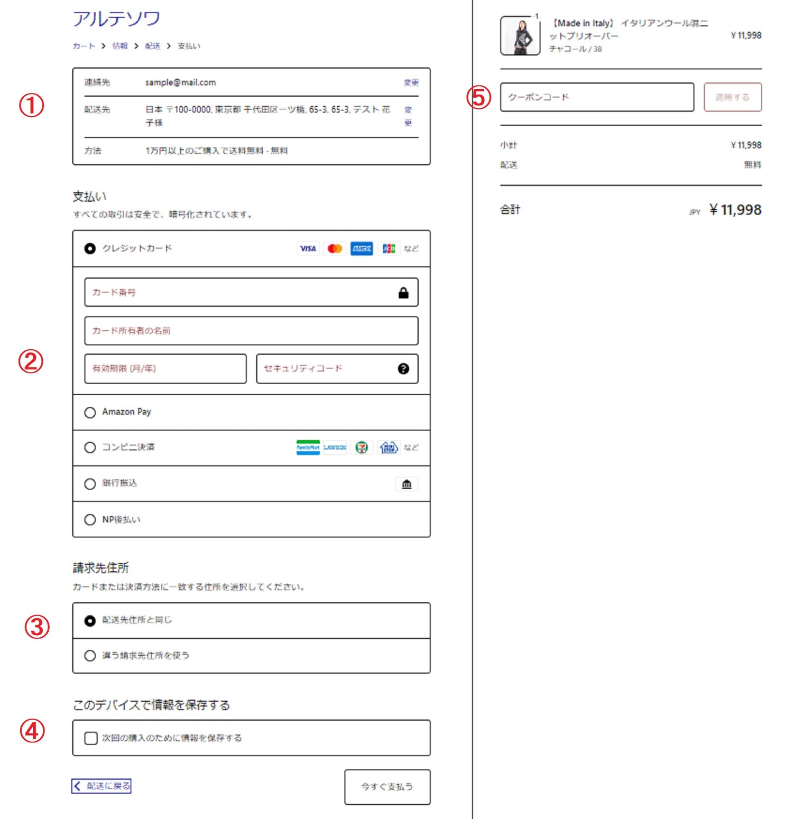Open 配送 breadcrumb step
The height and width of the screenshot is (819, 793).
coord(152,46)
